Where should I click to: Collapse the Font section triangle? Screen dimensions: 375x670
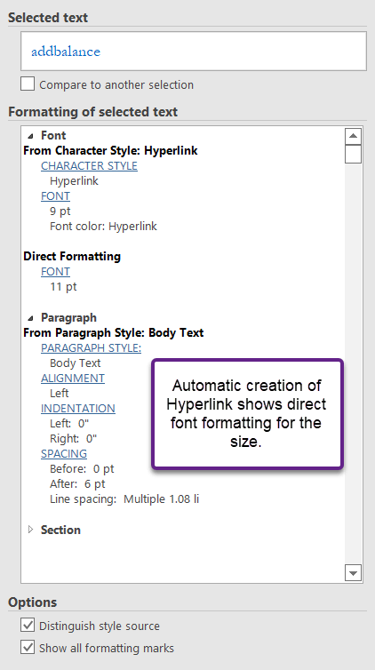[x=30, y=136]
